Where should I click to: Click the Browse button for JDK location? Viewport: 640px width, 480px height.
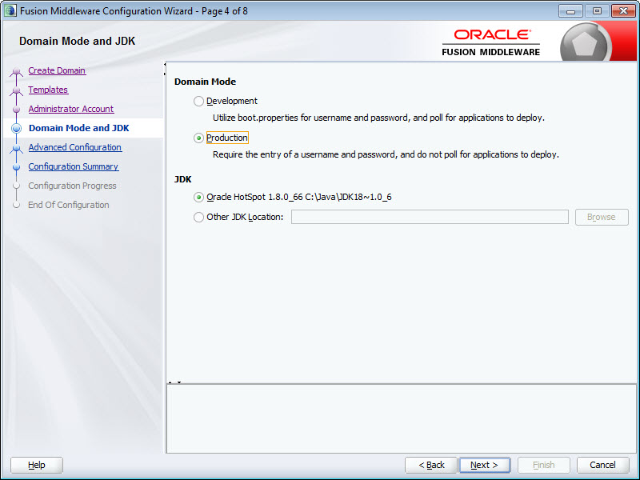pyautogui.click(x=602, y=217)
